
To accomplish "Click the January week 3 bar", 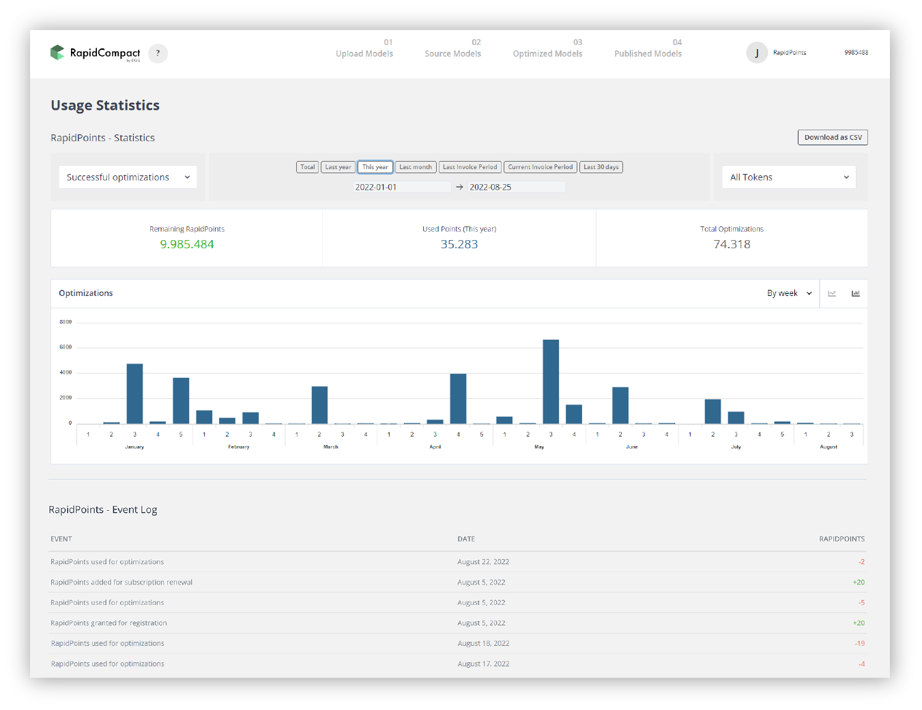I will [x=134, y=394].
